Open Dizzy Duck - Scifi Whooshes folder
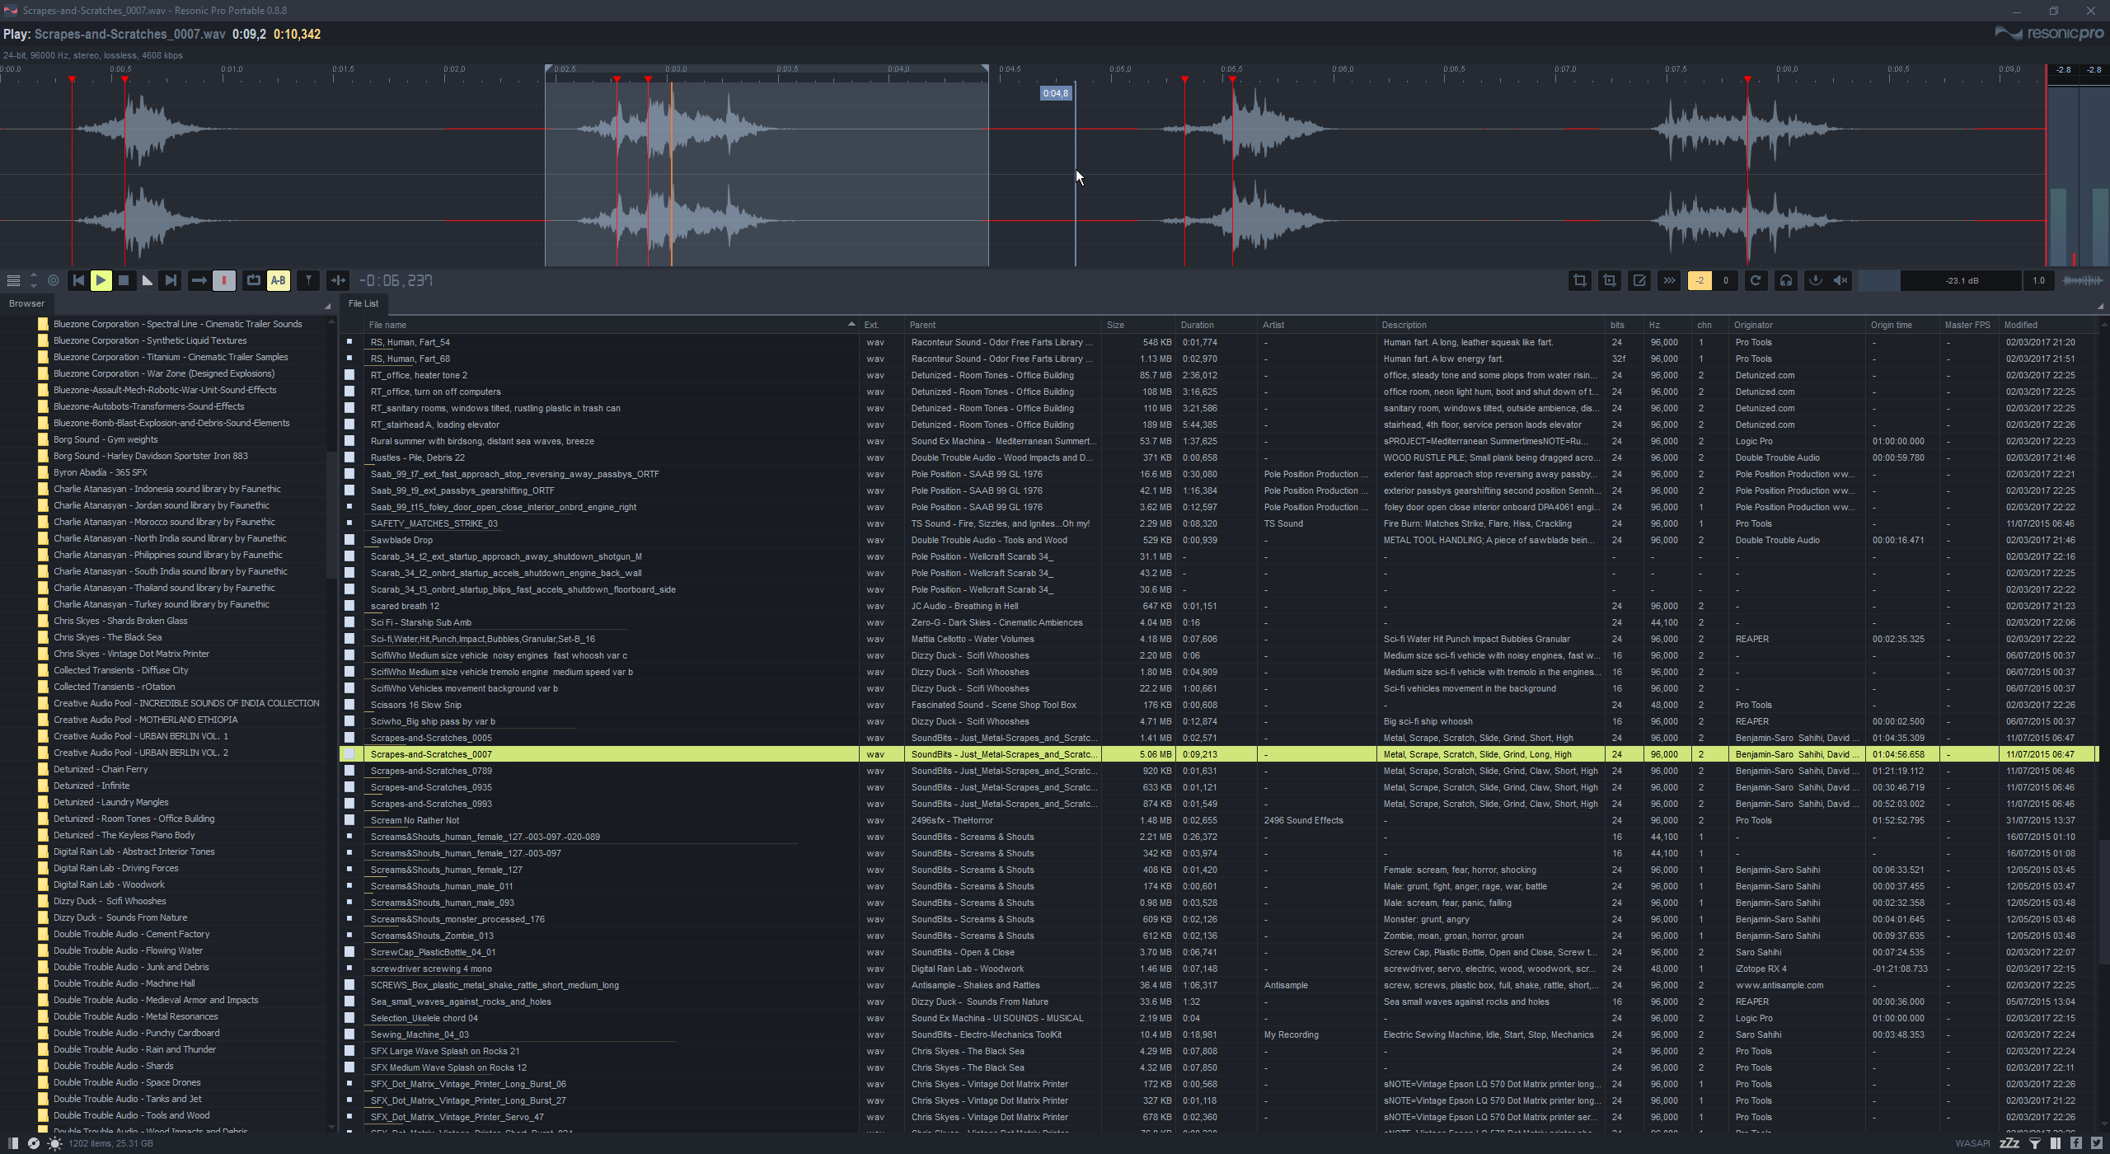 pyautogui.click(x=110, y=901)
